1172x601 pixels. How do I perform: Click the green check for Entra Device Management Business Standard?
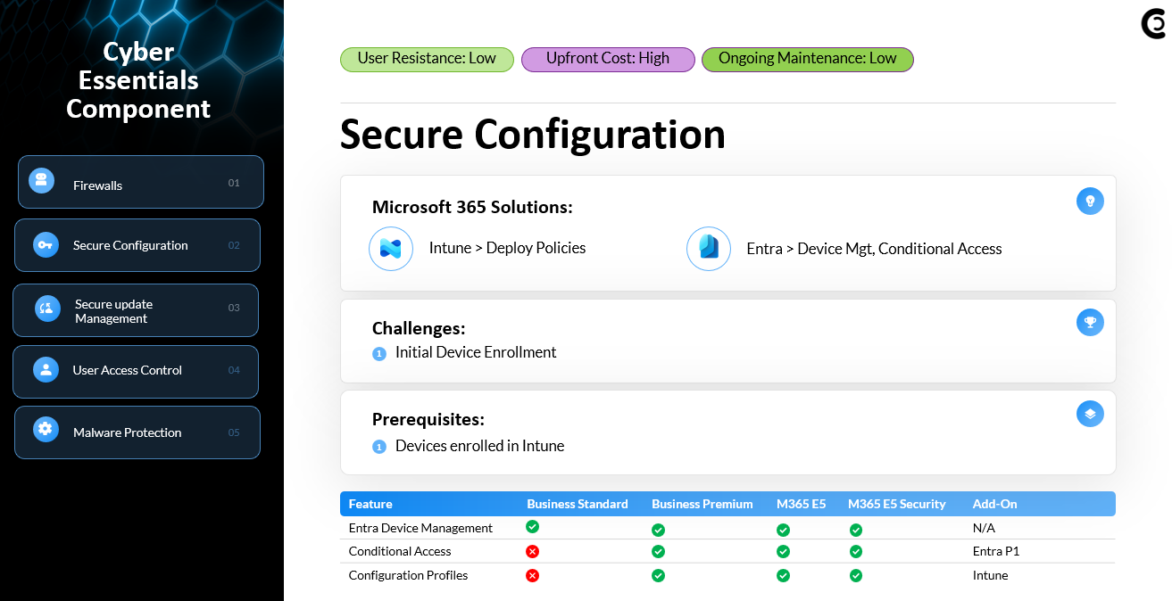pyautogui.click(x=533, y=527)
